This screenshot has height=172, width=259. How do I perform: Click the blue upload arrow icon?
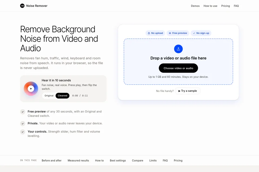click(x=178, y=49)
